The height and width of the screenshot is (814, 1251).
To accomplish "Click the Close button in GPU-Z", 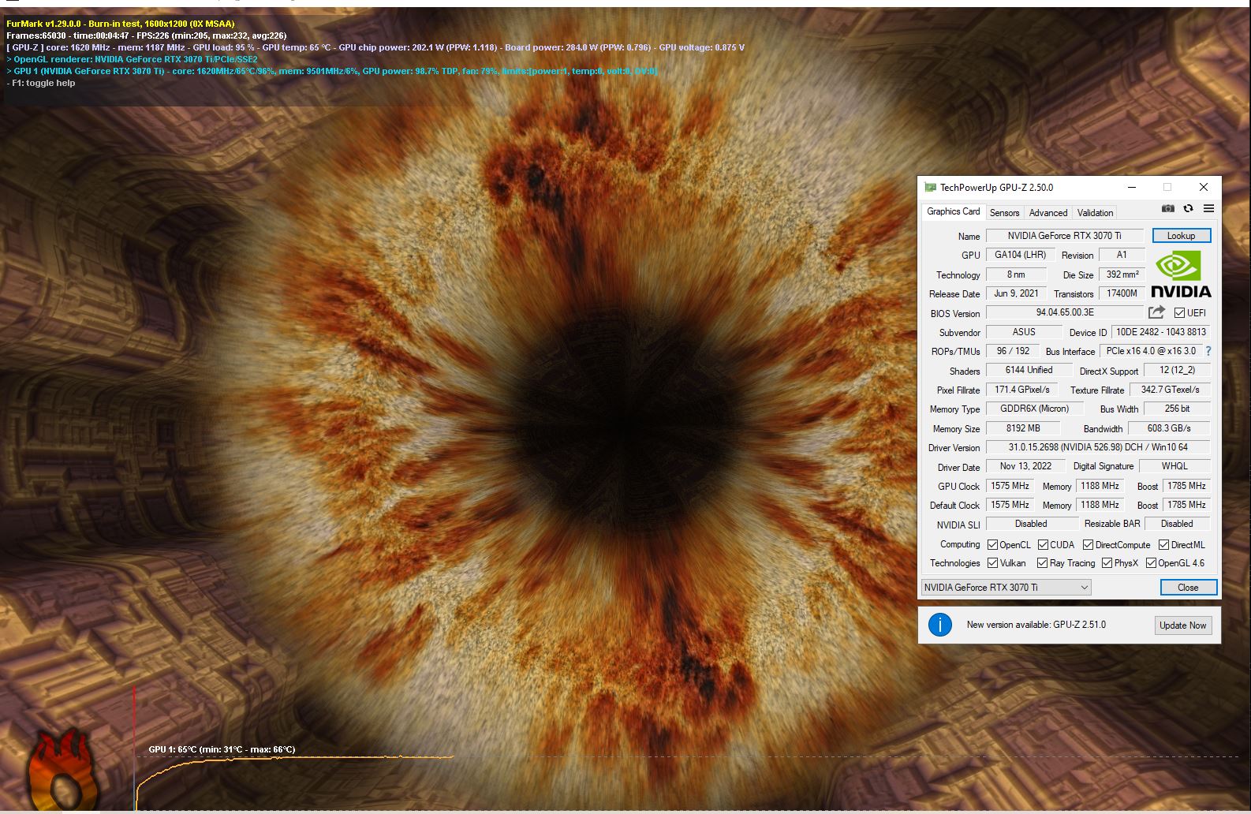I will [x=1188, y=588].
